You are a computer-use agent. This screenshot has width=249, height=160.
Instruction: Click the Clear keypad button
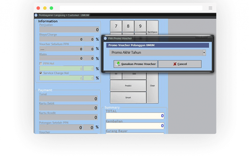pyautogui.click(x=152, y=88)
